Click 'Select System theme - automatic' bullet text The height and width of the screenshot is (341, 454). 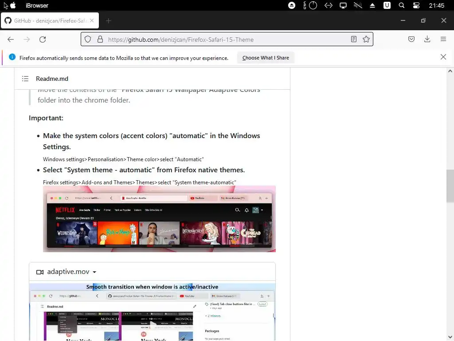144,170
